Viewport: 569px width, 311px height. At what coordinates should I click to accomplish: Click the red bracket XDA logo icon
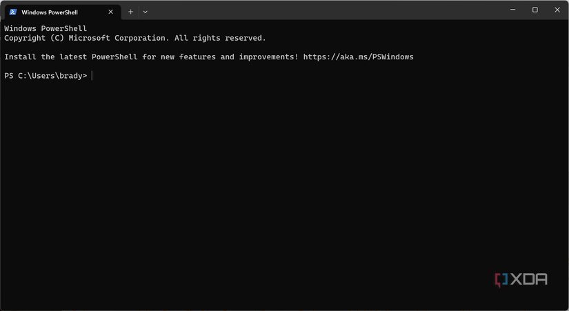[x=501, y=279]
